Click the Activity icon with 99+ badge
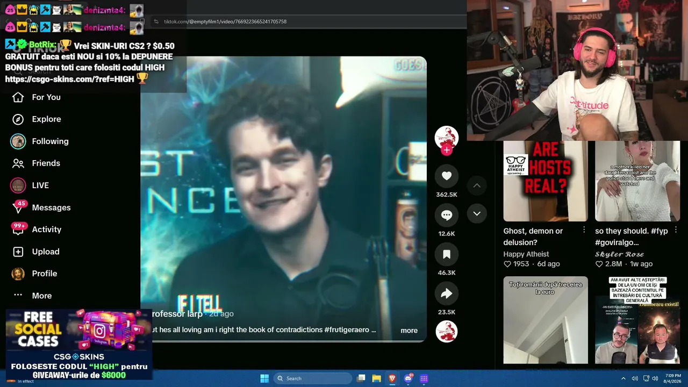 click(18, 230)
